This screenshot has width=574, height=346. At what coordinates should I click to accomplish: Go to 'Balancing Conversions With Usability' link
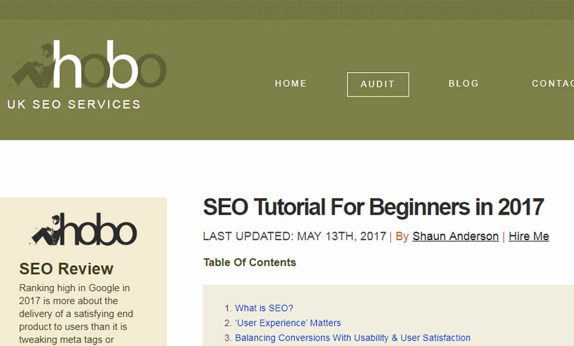353,338
